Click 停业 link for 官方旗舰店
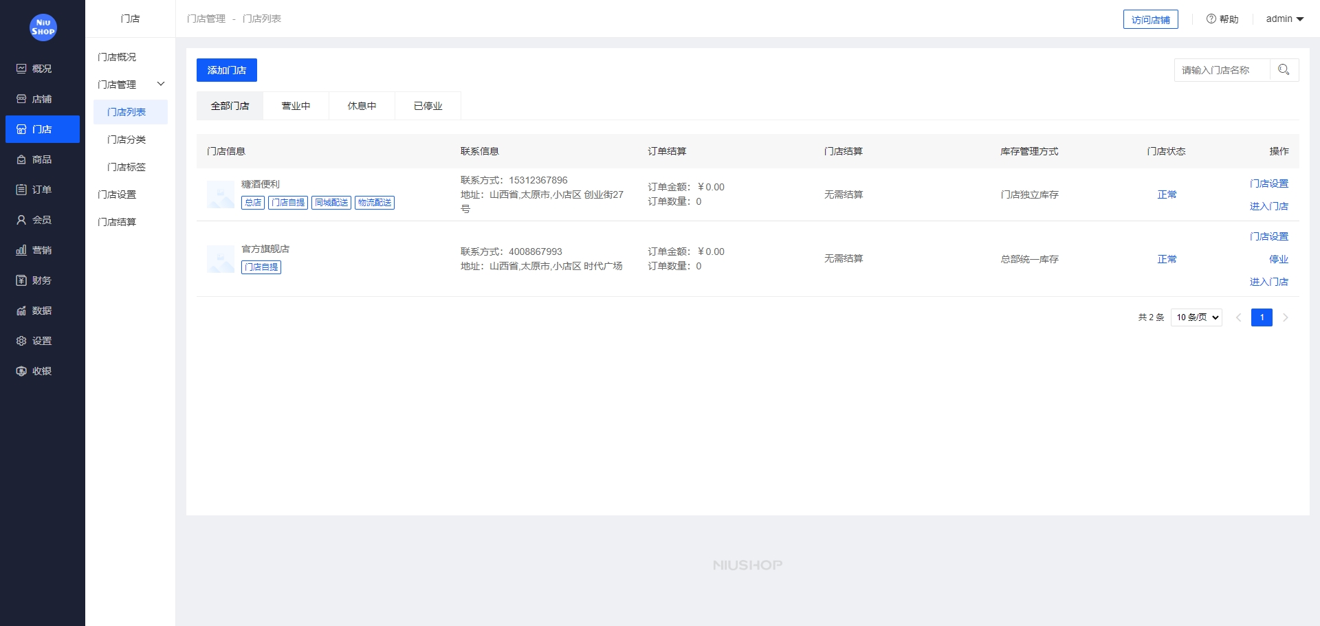 (1278, 259)
